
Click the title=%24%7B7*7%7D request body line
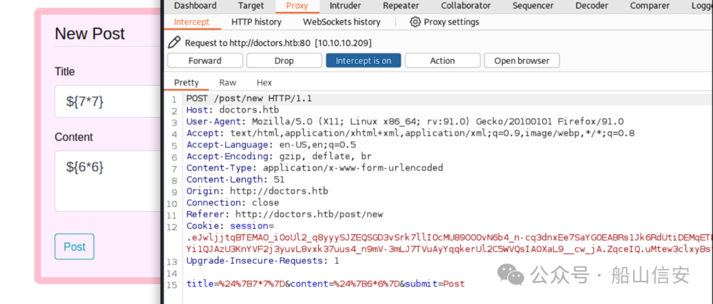point(325,284)
